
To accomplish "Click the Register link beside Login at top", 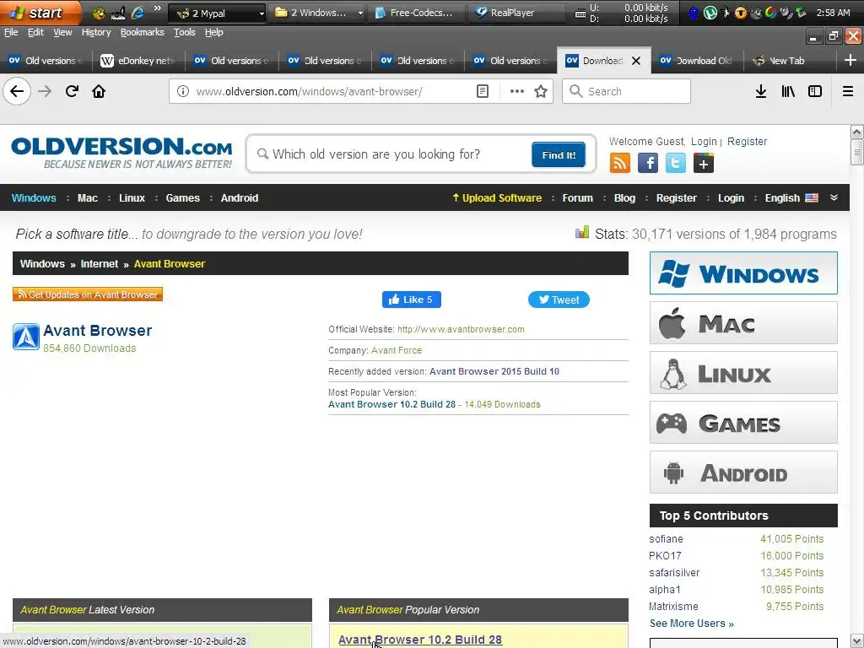I will pos(748,142).
